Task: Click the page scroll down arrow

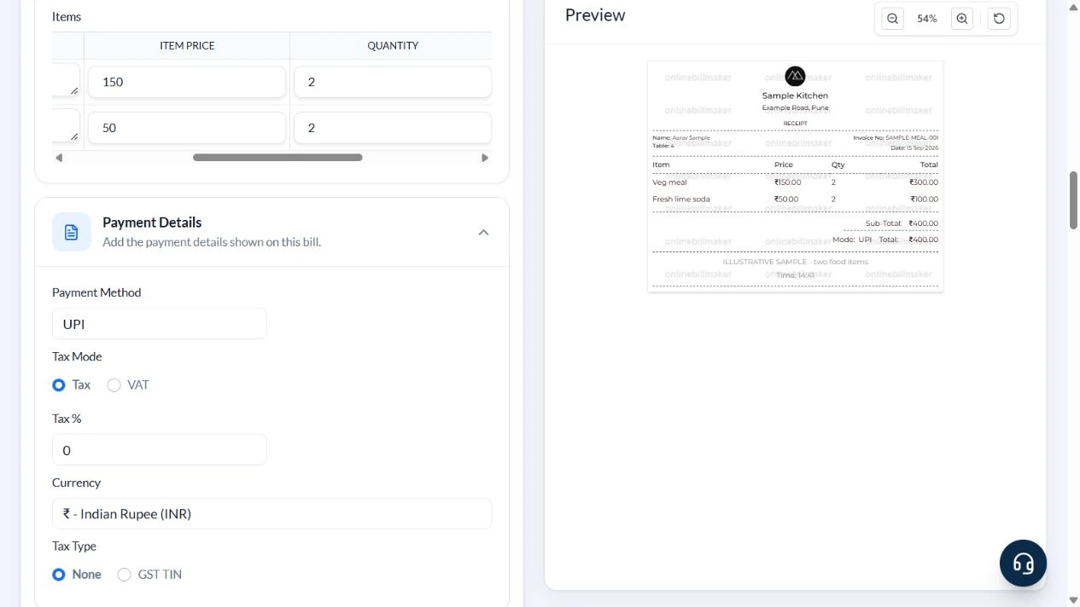Action: coord(1073,600)
